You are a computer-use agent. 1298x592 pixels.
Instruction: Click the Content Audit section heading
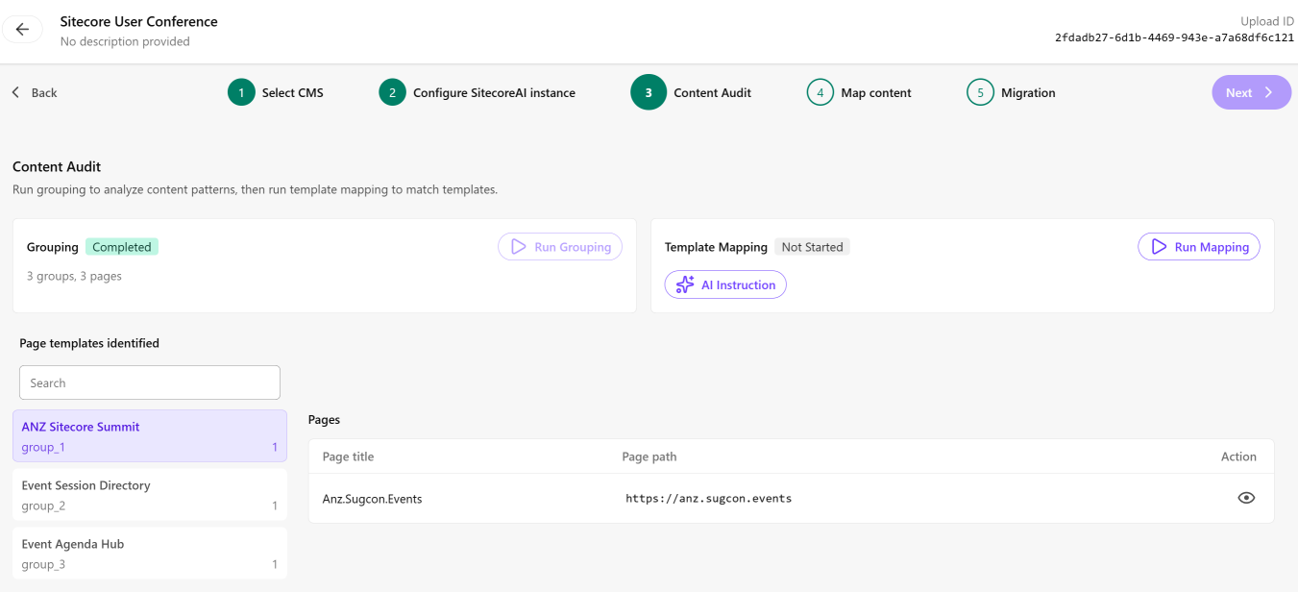click(x=57, y=166)
